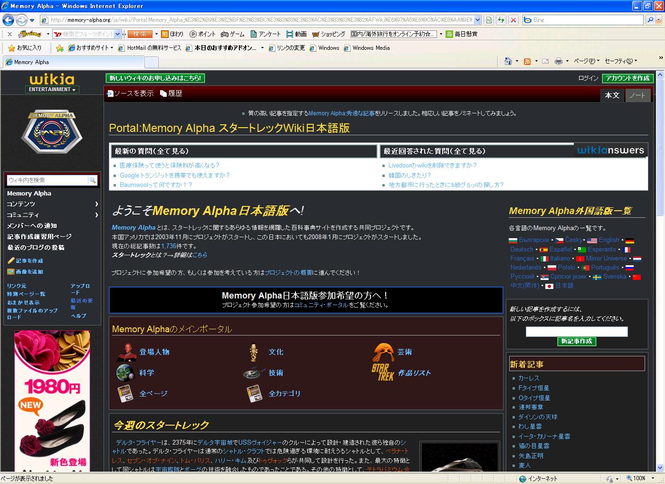Open Windows Media favorites link
Viewport: 665px width, 484px height.
click(x=367, y=48)
